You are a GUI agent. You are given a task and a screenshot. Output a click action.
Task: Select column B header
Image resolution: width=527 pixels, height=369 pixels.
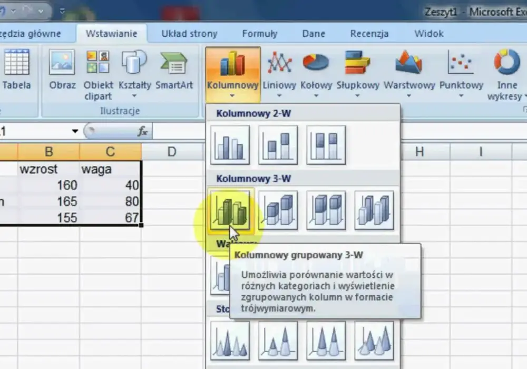click(x=48, y=152)
